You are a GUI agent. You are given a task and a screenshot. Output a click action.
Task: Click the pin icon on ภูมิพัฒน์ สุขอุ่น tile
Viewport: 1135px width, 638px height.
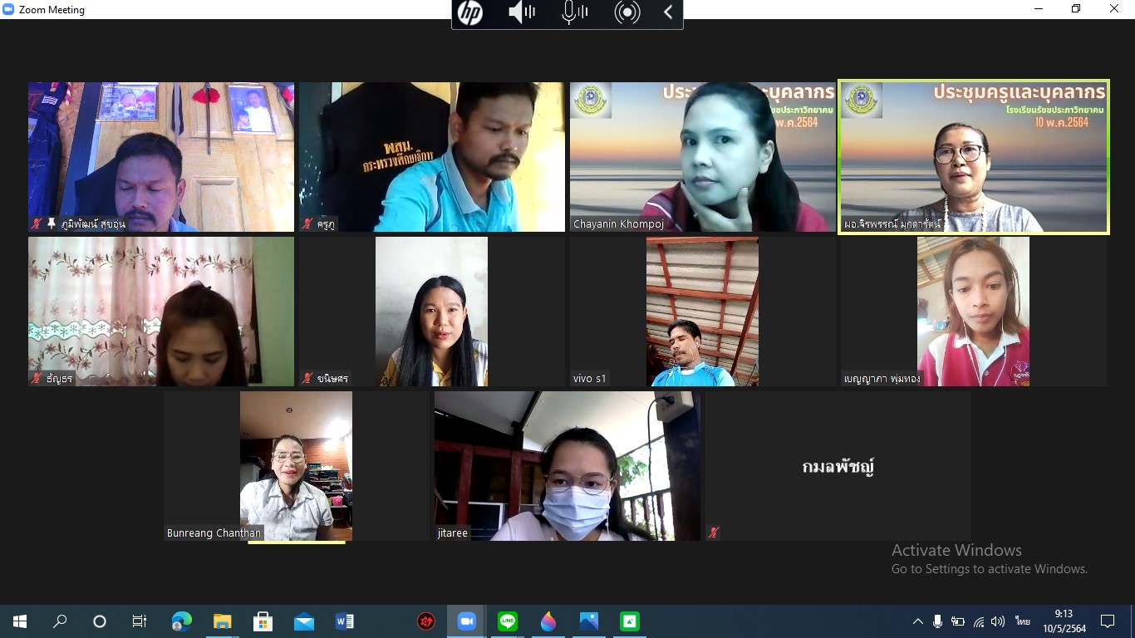click(x=52, y=224)
